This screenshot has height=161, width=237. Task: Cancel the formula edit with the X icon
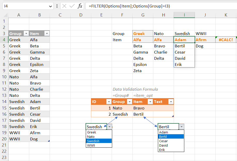(x=64, y=6)
